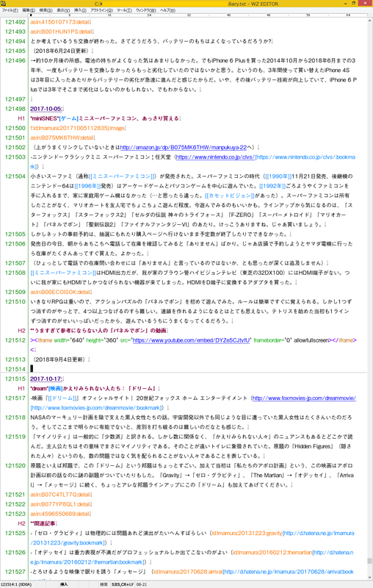Click line asin:4150107173:detail

click(x=61, y=22)
